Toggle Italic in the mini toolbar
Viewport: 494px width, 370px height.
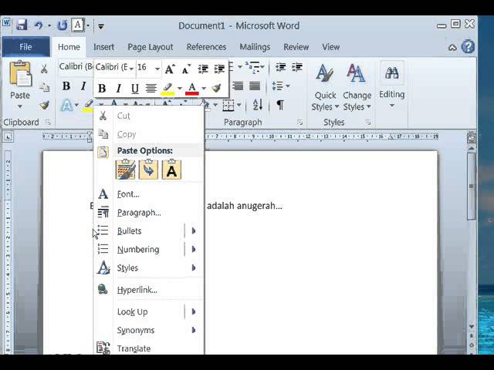click(x=118, y=89)
